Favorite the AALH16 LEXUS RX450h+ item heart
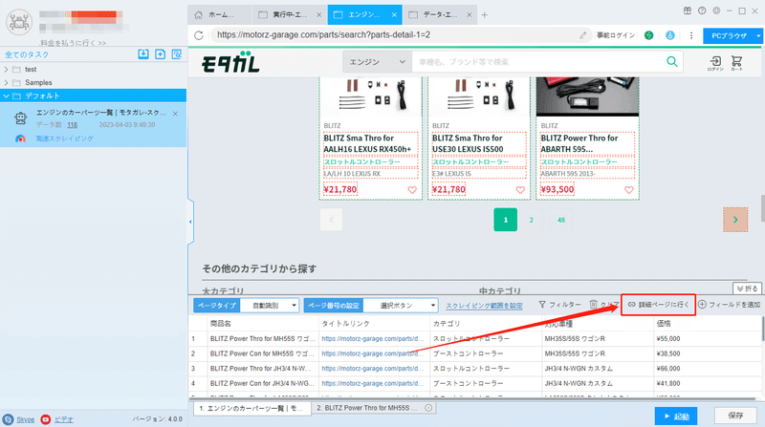765x427 pixels. tap(412, 190)
